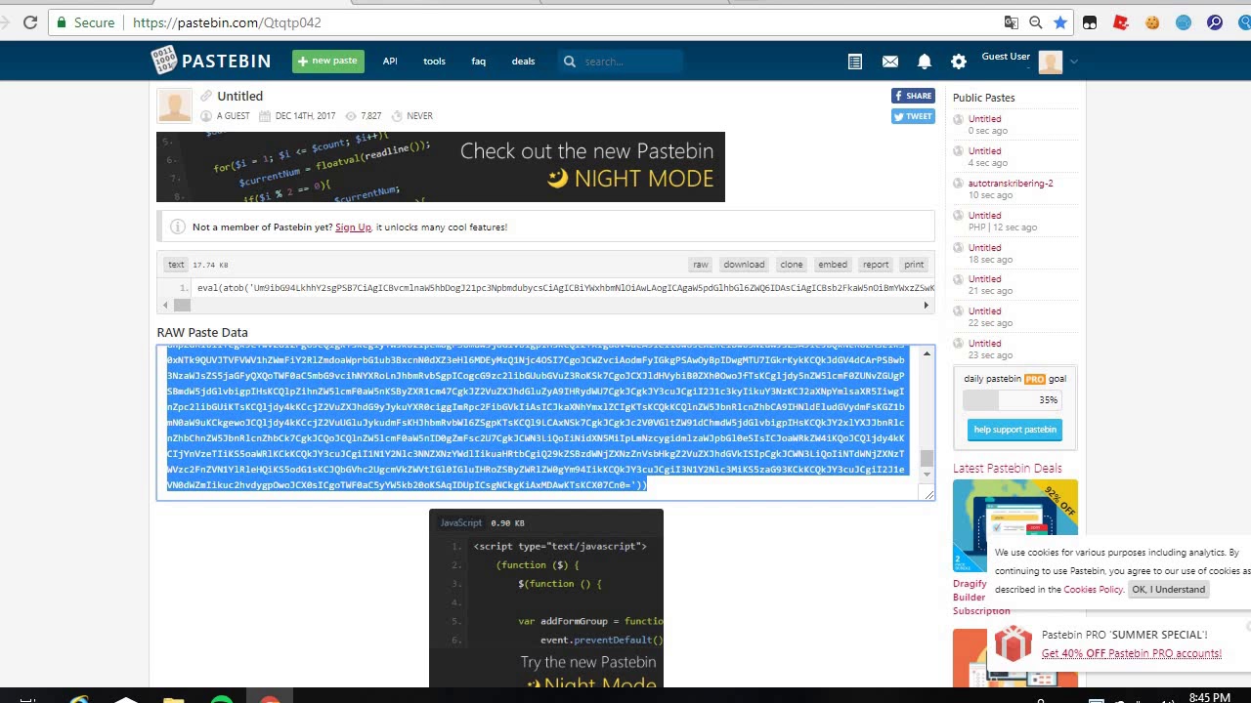Image resolution: width=1251 pixels, height=703 pixels.
Task: Report this paste
Action: click(876, 265)
